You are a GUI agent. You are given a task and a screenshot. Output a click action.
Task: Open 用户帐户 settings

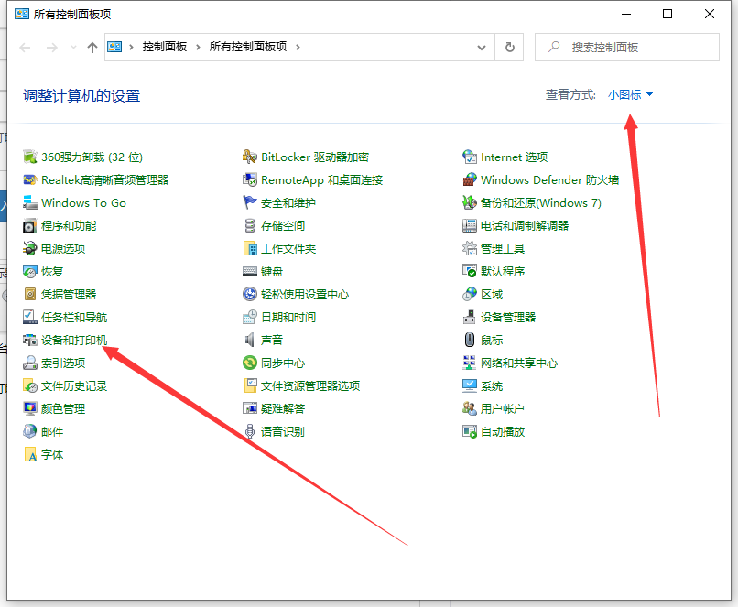503,408
